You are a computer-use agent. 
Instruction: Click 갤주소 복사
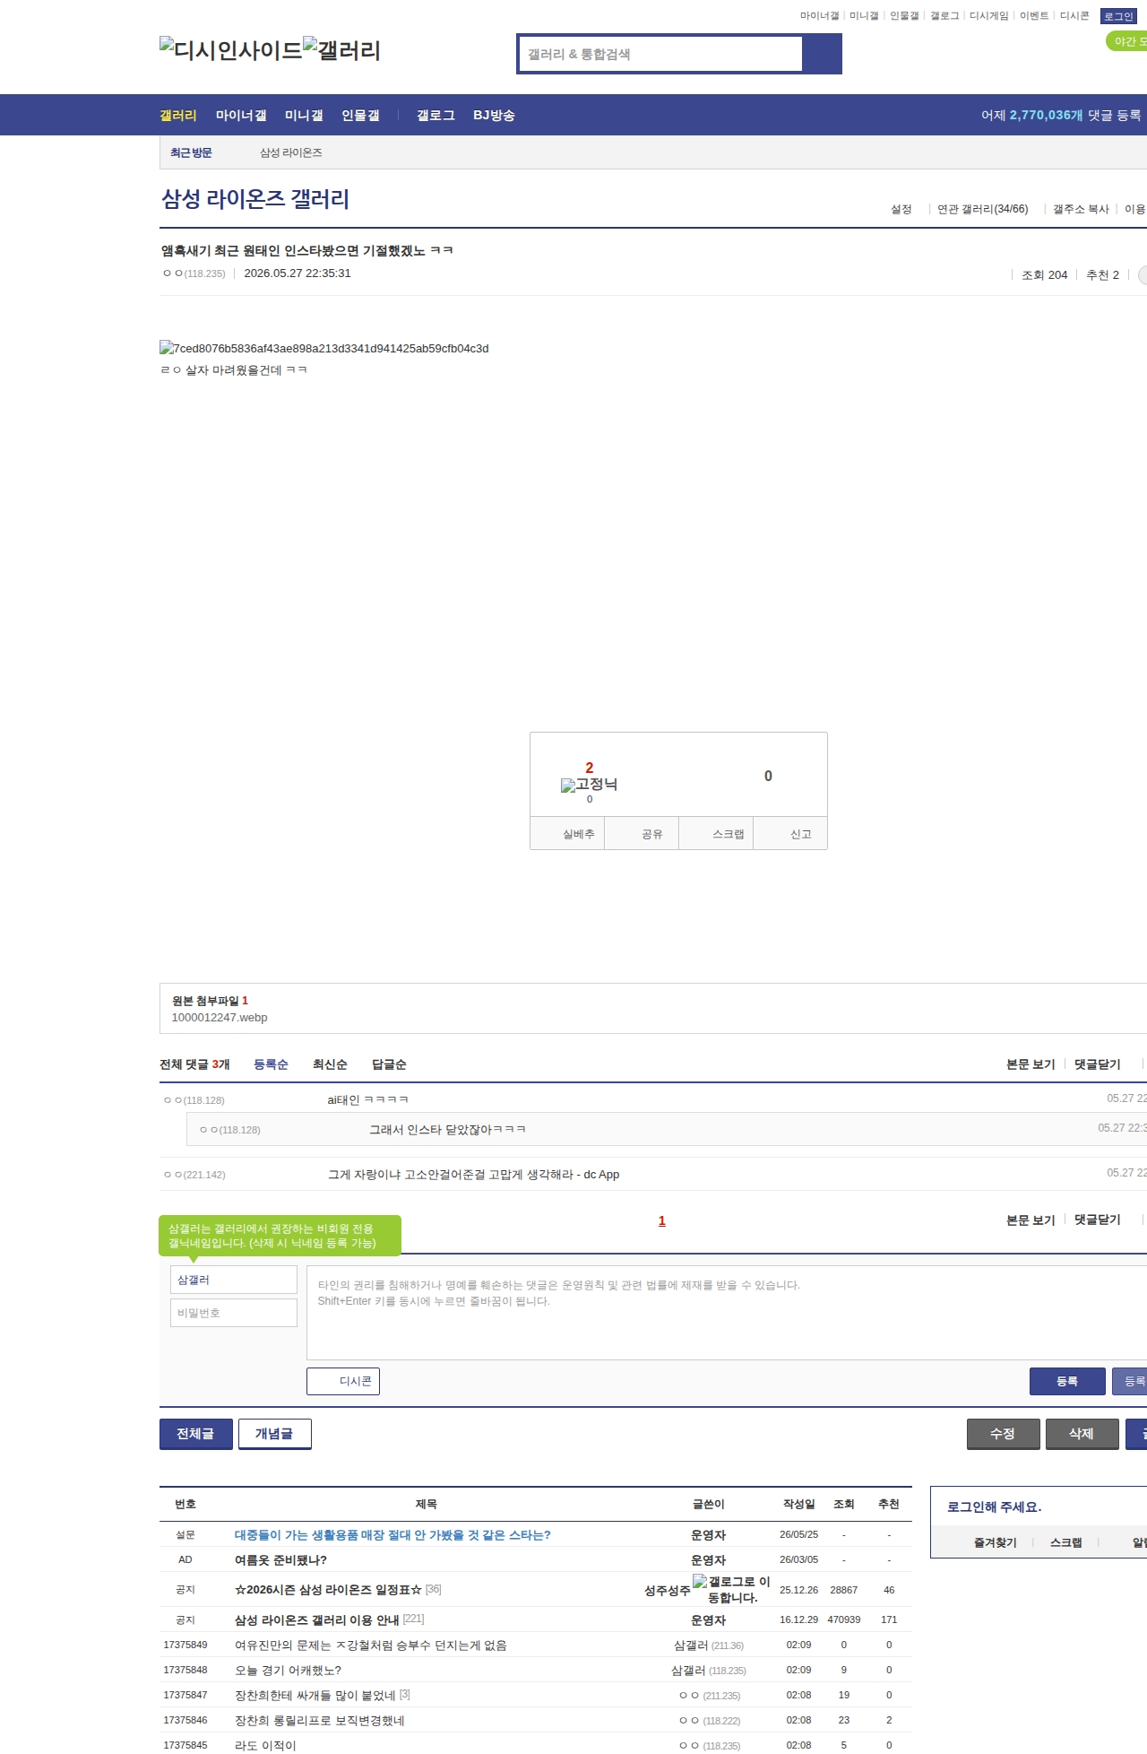coord(1081,209)
